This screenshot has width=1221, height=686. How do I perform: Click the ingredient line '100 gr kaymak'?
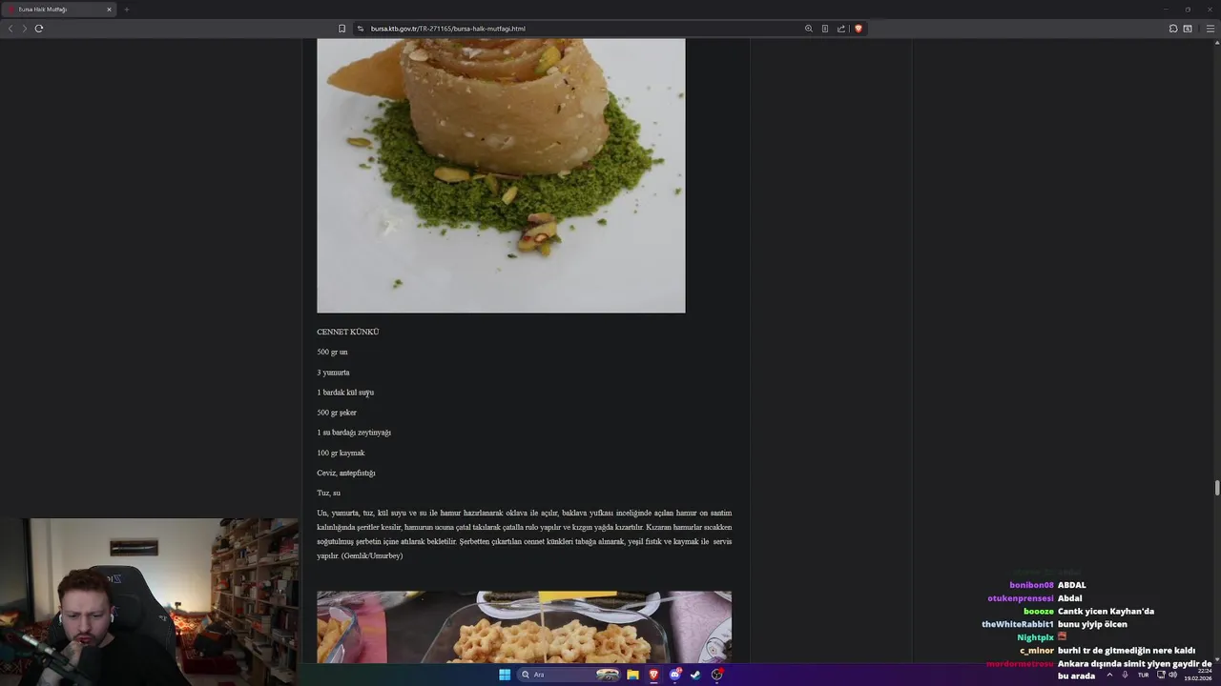point(341,453)
